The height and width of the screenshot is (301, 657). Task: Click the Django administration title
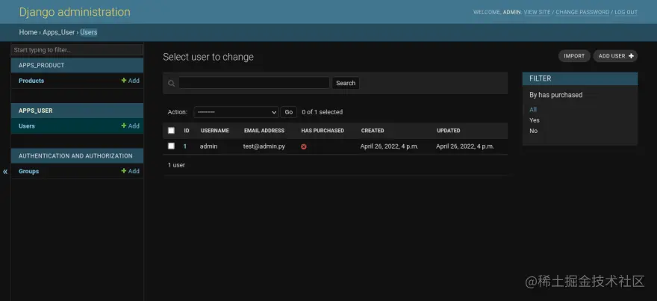click(75, 12)
